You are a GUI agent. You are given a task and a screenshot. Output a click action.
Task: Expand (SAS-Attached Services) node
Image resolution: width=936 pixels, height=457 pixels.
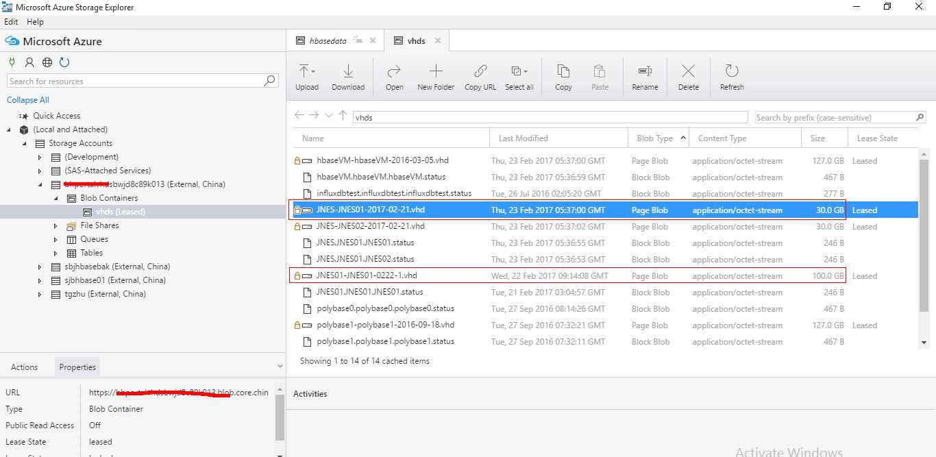click(x=40, y=171)
